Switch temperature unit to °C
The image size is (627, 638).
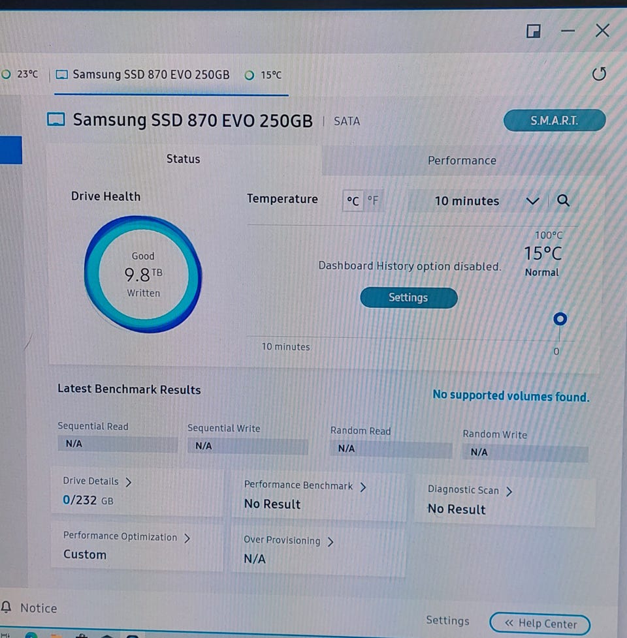click(353, 201)
